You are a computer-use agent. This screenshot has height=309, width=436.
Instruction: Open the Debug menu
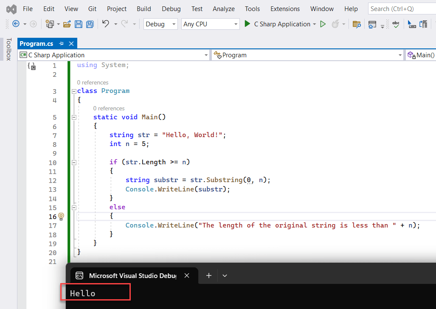point(171,8)
